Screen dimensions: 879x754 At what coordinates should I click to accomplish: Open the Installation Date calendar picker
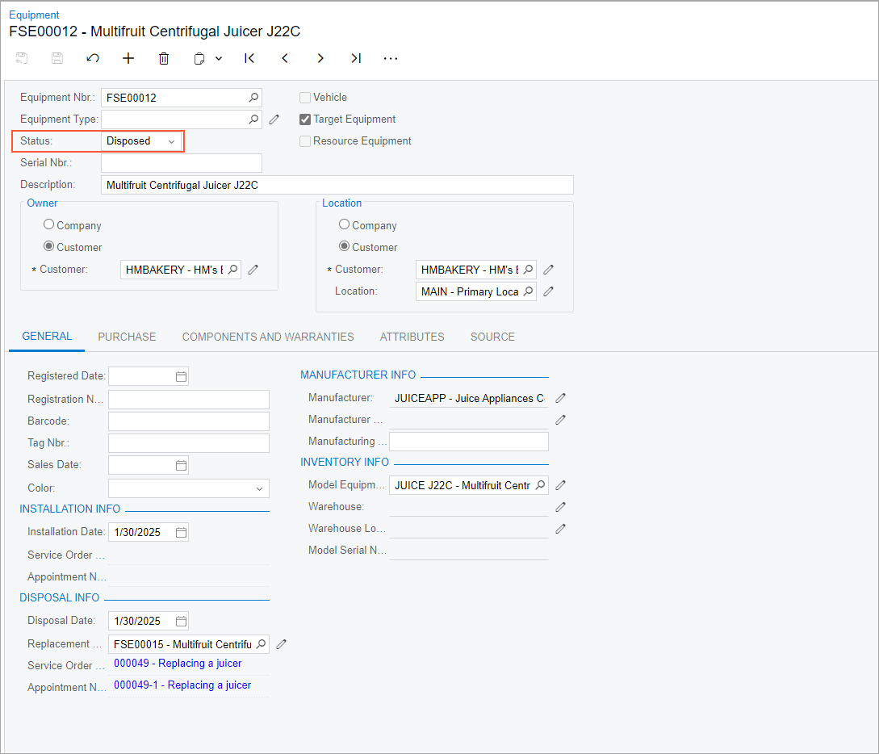pyautogui.click(x=181, y=533)
